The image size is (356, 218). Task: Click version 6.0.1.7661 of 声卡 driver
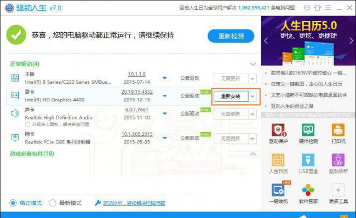pyautogui.click(x=137, y=110)
